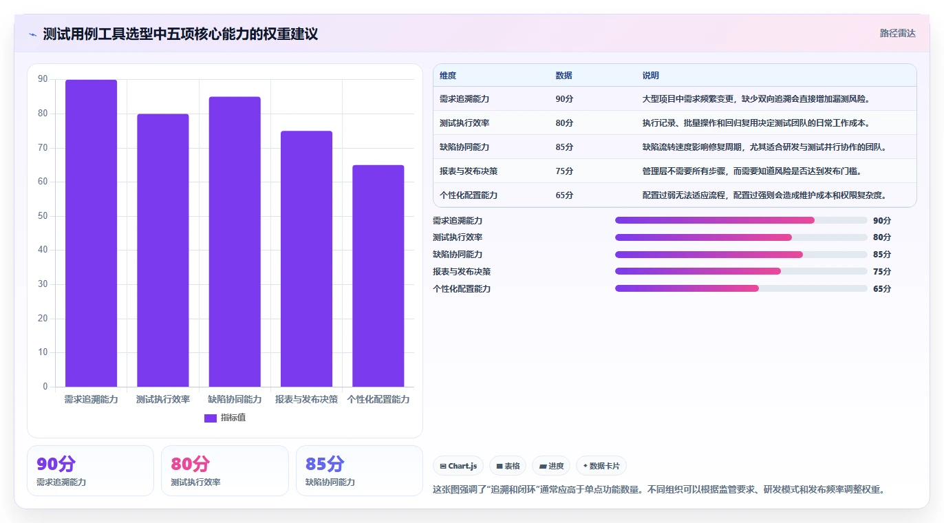Click the 个性化配置能力 x-axis label

(x=378, y=399)
